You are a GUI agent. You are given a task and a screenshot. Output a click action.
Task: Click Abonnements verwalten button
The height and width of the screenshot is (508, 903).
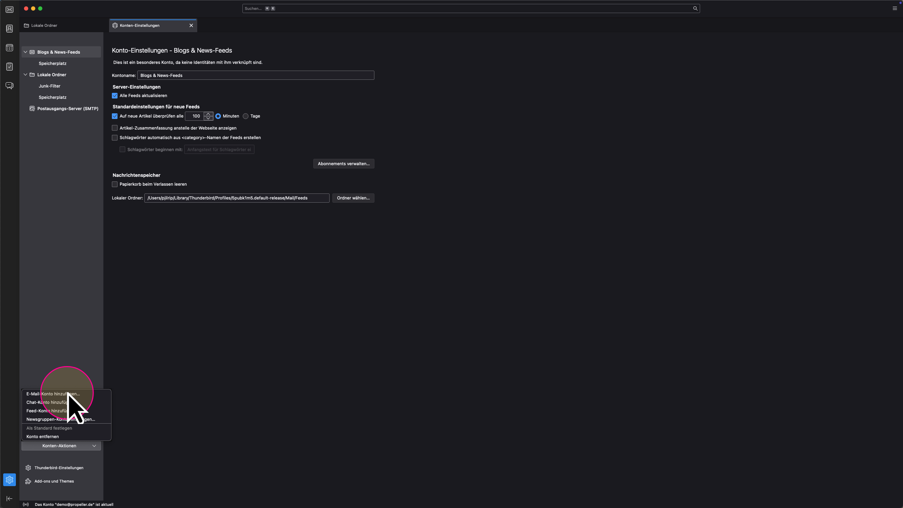(x=343, y=164)
